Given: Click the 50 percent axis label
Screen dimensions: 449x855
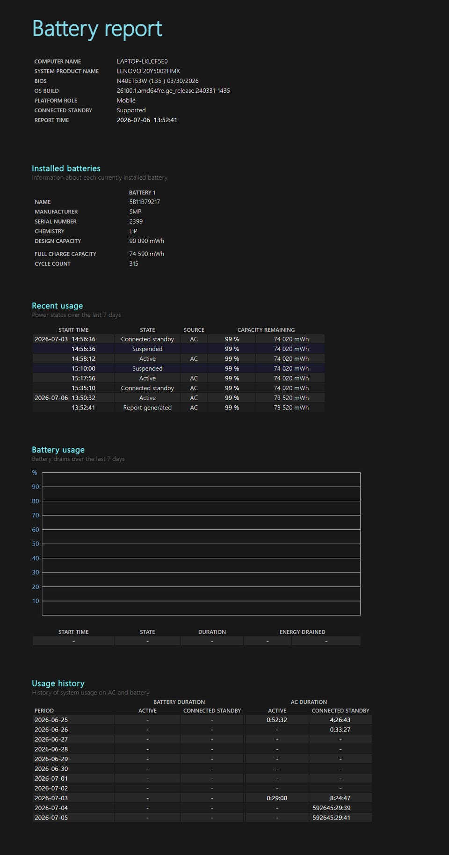Looking at the screenshot, I should (x=36, y=544).
